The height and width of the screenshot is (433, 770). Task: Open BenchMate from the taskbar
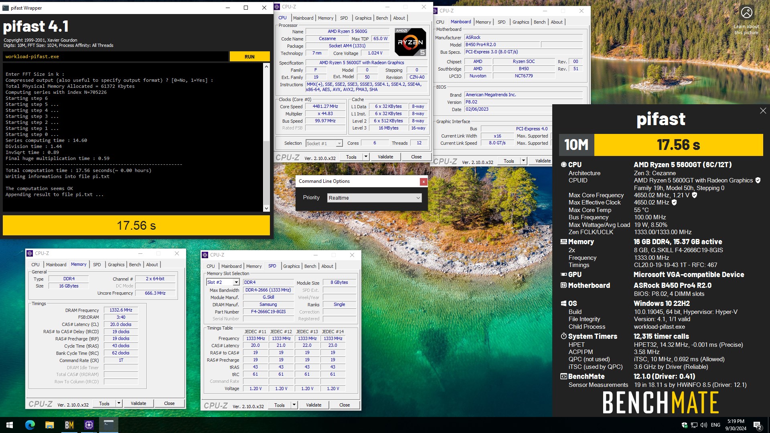pyautogui.click(x=69, y=425)
